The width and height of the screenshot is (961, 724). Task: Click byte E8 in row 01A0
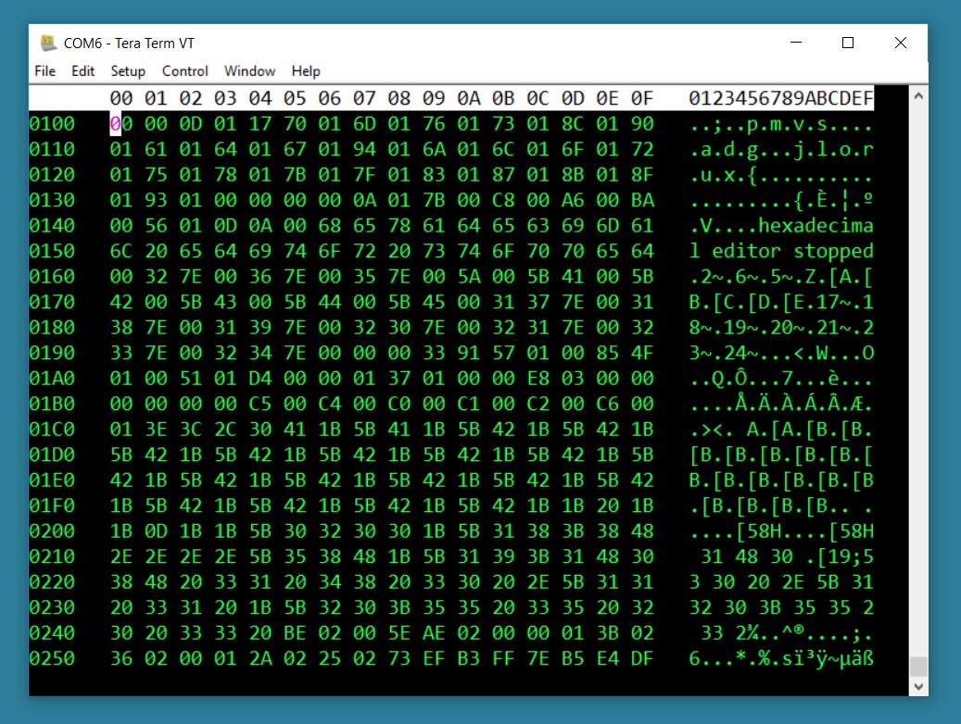pos(538,379)
